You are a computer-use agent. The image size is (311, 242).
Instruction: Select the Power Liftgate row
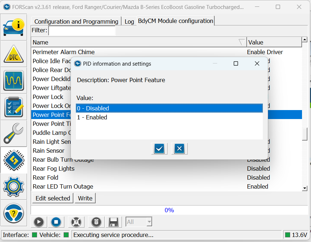click(x=51, y=88)
